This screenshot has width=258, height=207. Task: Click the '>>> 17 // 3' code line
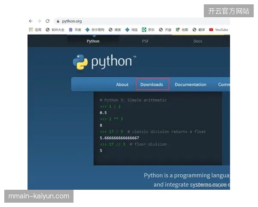pyautogui.click(x=113, y=144)
